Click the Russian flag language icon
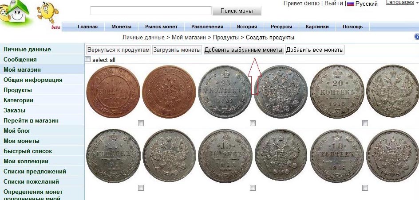The width and height of the screenshot is (419, 200). (x=350, y=4)
